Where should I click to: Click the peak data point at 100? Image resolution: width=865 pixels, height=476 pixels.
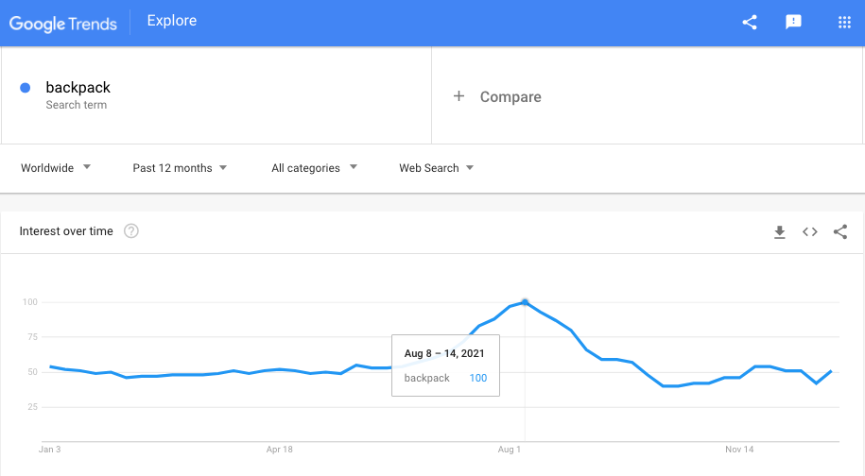click(525, 302)
